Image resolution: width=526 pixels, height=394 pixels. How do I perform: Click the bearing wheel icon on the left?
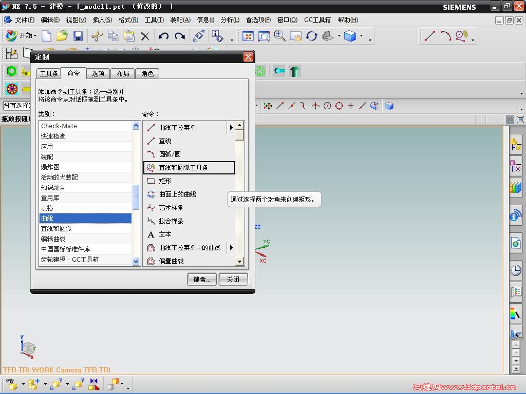[12, 89]
